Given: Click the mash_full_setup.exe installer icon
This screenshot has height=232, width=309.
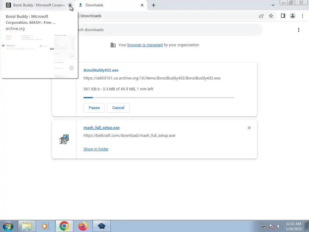Looking at the screenshot, I should tap(64, 139).
